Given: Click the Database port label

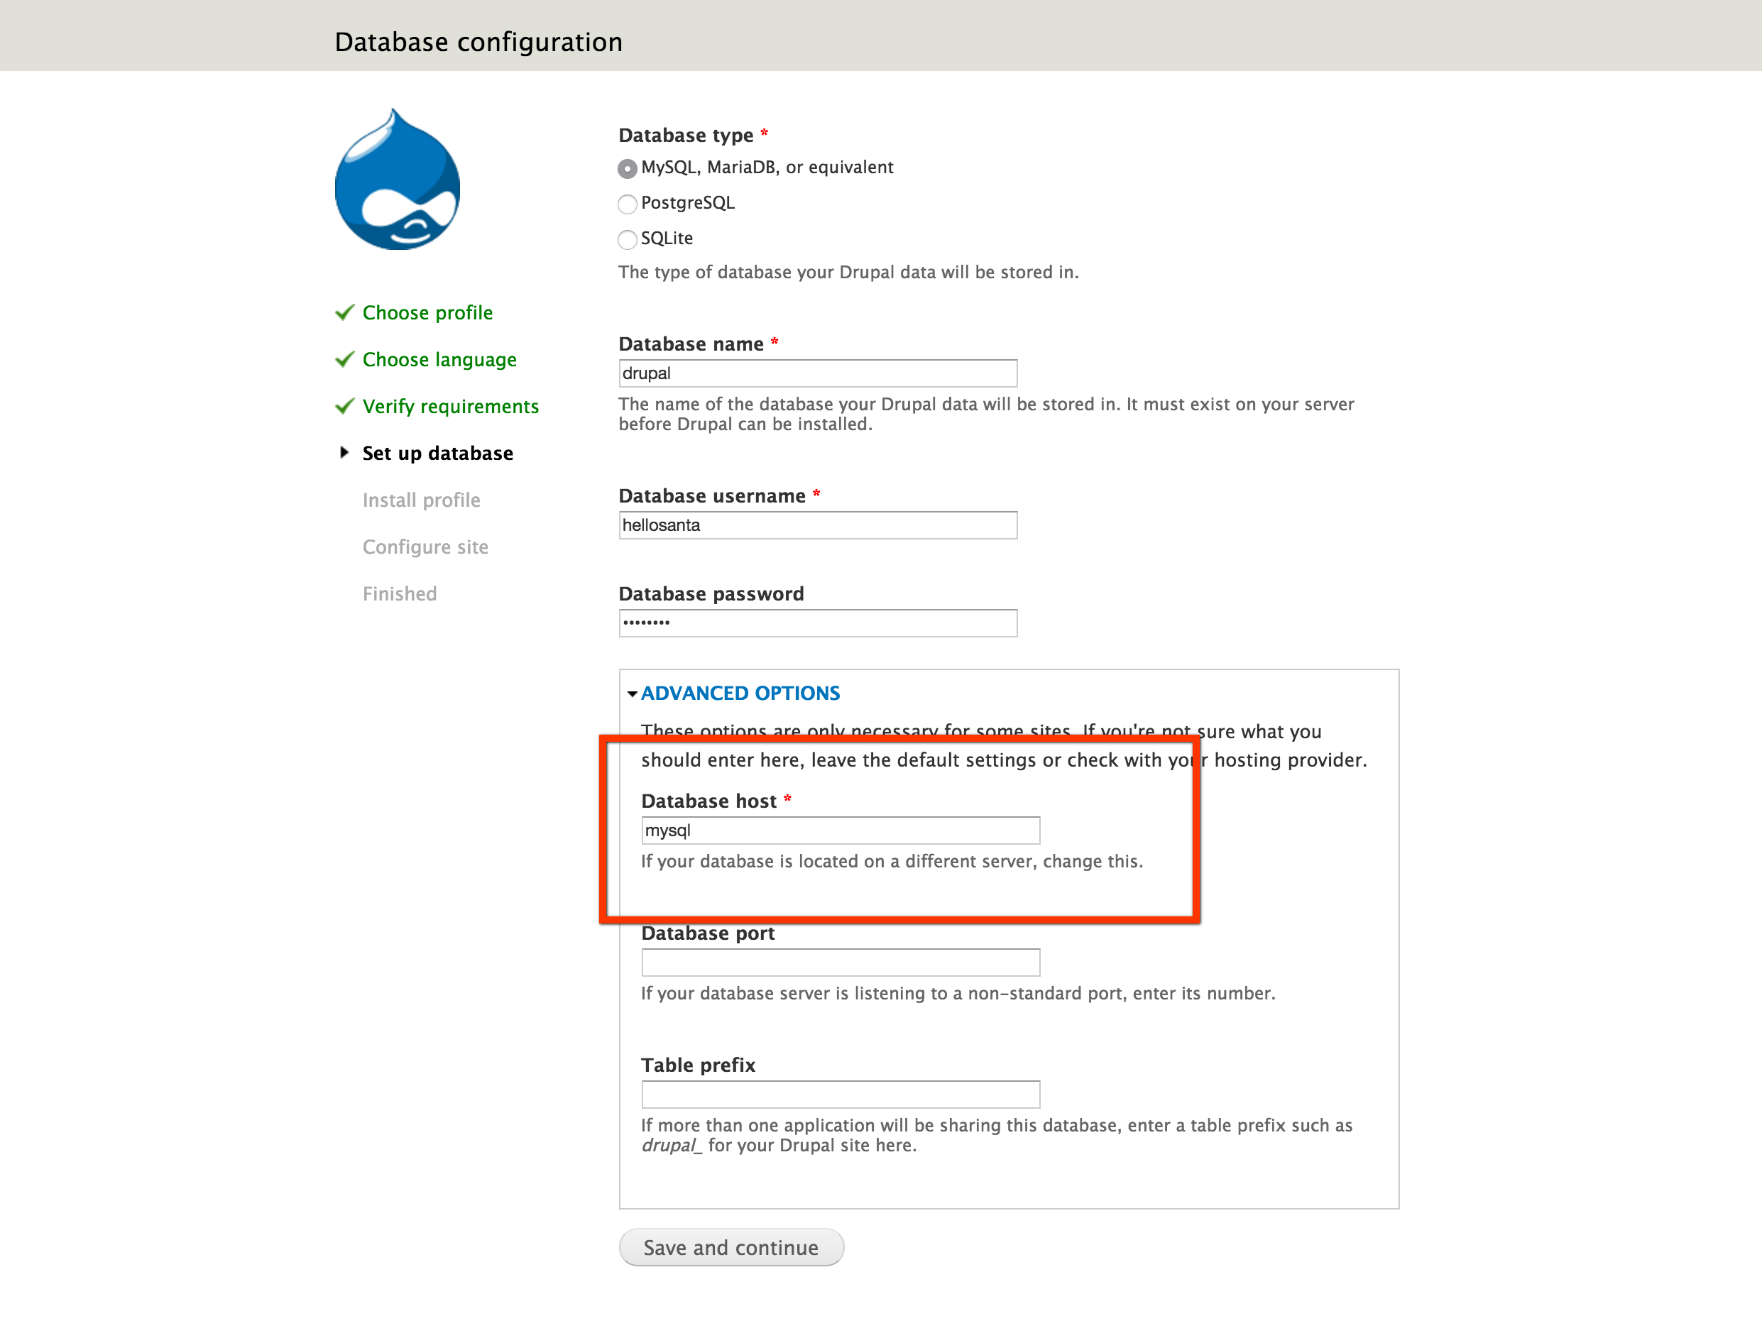Looking at the screenshot, I should 708,933.
